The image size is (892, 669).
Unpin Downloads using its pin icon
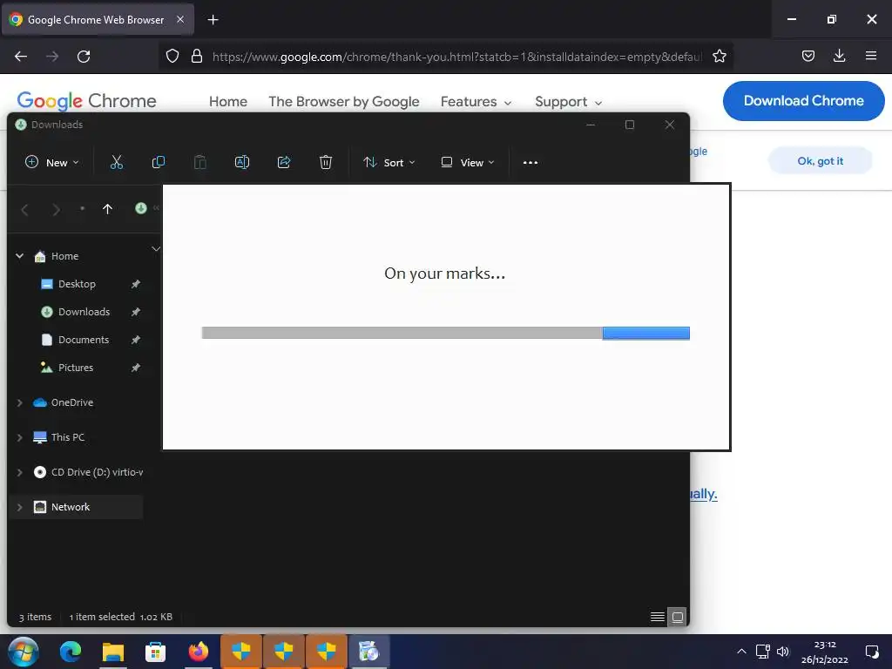pyautogui.click(x=135, y=312)
